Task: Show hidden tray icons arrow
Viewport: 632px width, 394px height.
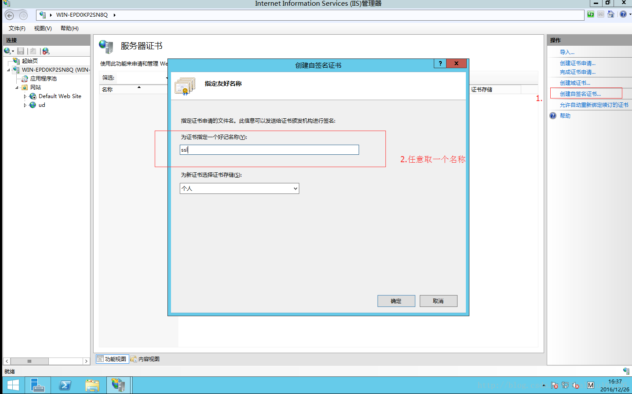Action: [x=544, y=385]
